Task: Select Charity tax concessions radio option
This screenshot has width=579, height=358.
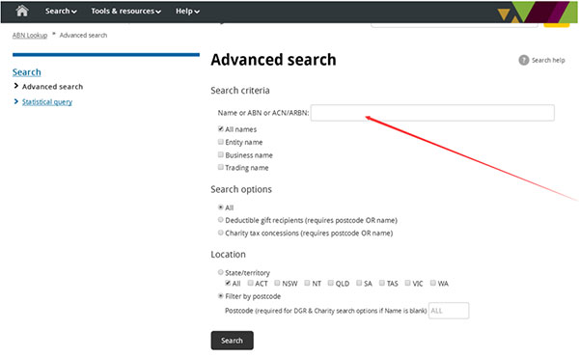Action: pyautogui.click(x=221, y=233)
